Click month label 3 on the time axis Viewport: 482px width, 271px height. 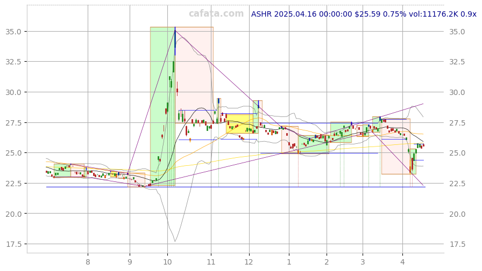tap(363, 262)
